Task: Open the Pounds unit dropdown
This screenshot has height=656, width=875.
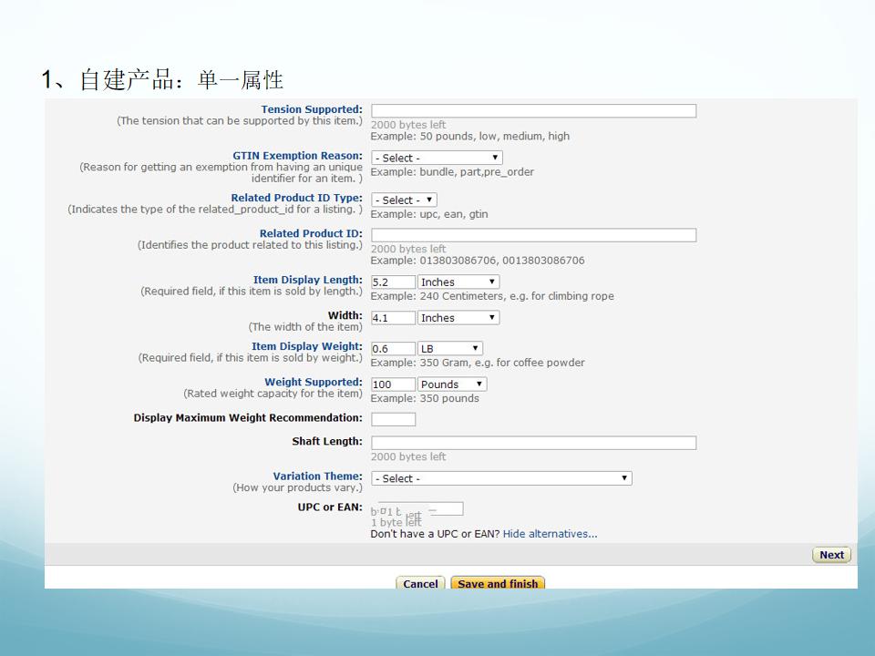Action: pos(452,384)
